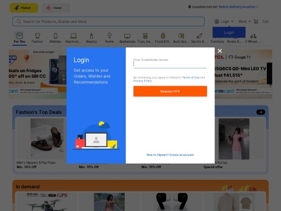Screen dimensions: 281x211
Task: Click the Special offer text
Action: [213, 167]
